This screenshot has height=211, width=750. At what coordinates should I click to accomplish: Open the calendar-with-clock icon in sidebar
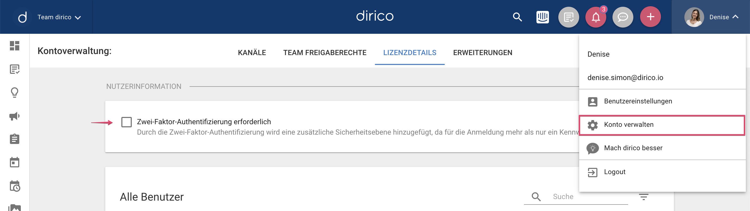15,186
